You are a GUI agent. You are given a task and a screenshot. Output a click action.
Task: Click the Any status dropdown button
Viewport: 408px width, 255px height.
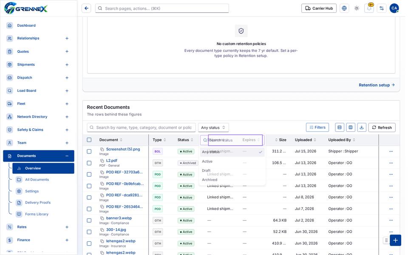[x=213, y=127]
